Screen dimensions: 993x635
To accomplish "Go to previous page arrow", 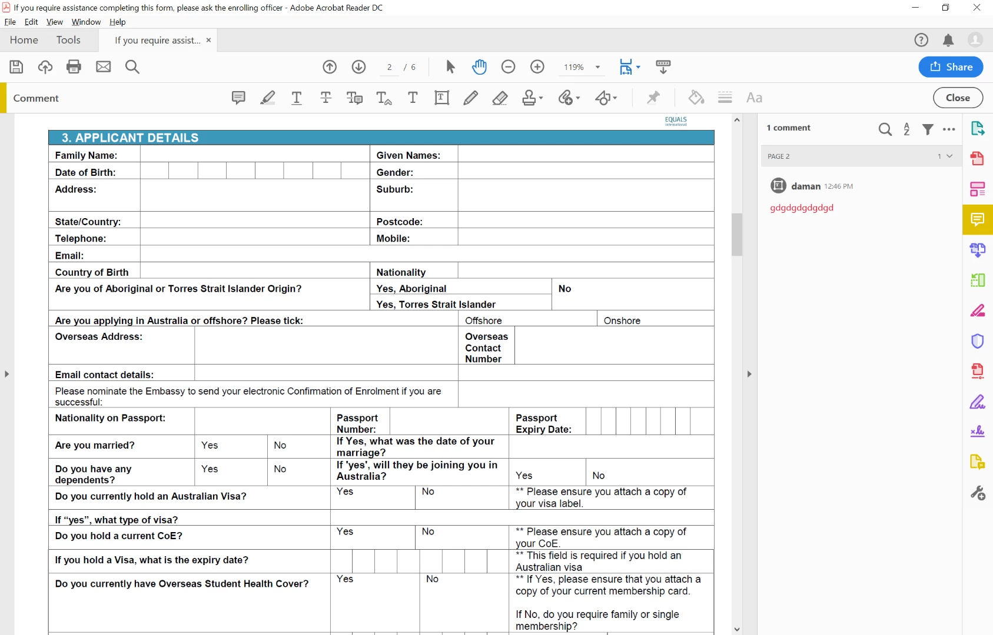I will point(330,67).
